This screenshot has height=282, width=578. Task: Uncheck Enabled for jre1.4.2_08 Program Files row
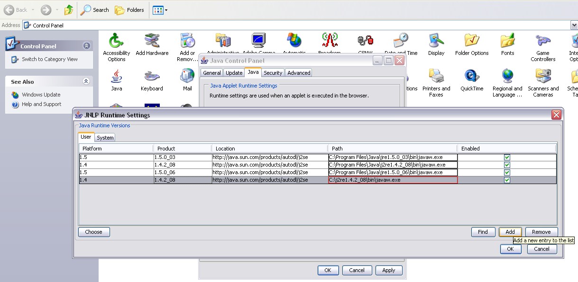pos(507,165)
